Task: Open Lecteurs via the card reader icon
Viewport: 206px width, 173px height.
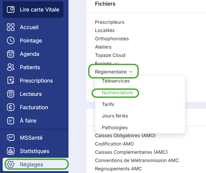Action: click(11, 94)
